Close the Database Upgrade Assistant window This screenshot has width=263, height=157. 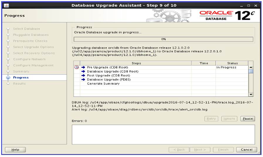(x=256, y=6)
